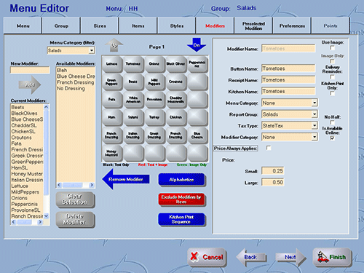The image size is (364, 273).
Task: Toggle the No Half checkbox
Action: [333, 122]
